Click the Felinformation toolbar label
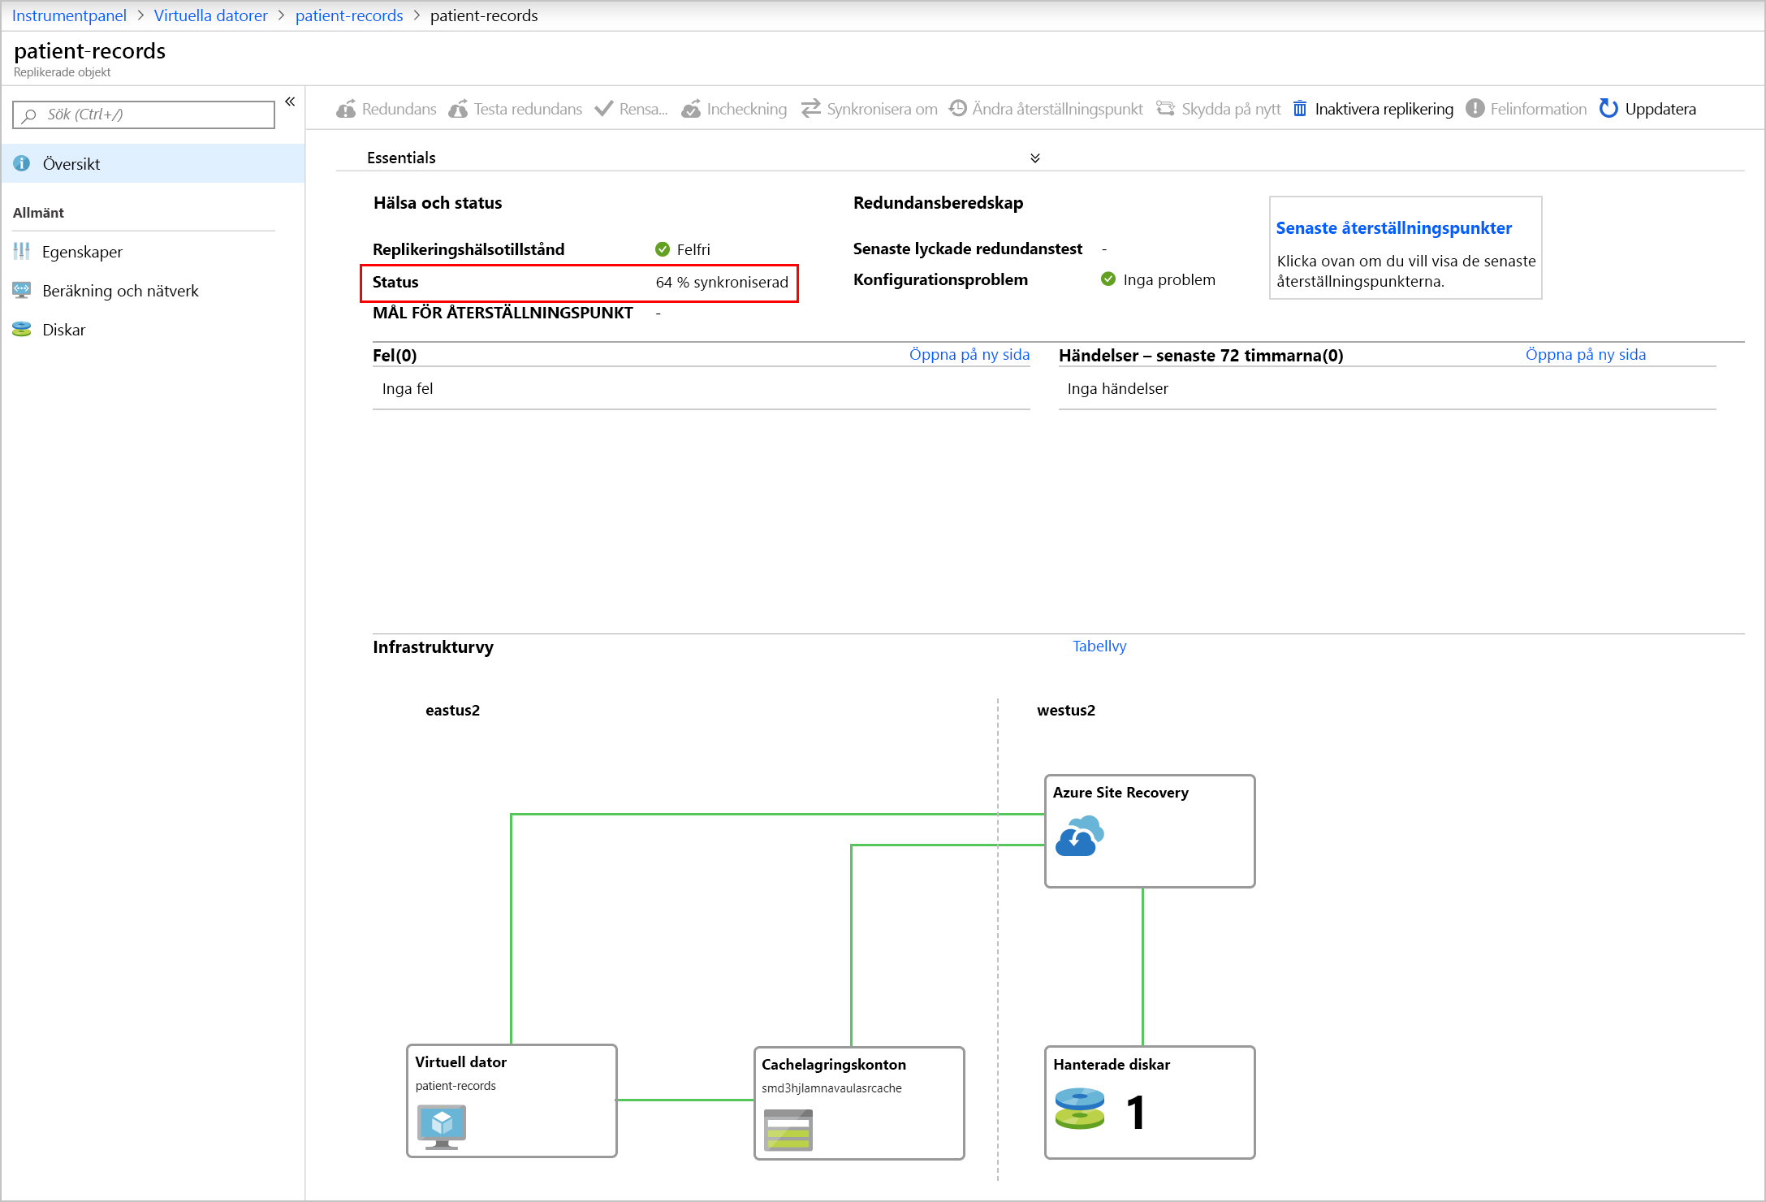This screenshot has height=1202, width=1766. pyautogui.click(x=1538, y=109)
